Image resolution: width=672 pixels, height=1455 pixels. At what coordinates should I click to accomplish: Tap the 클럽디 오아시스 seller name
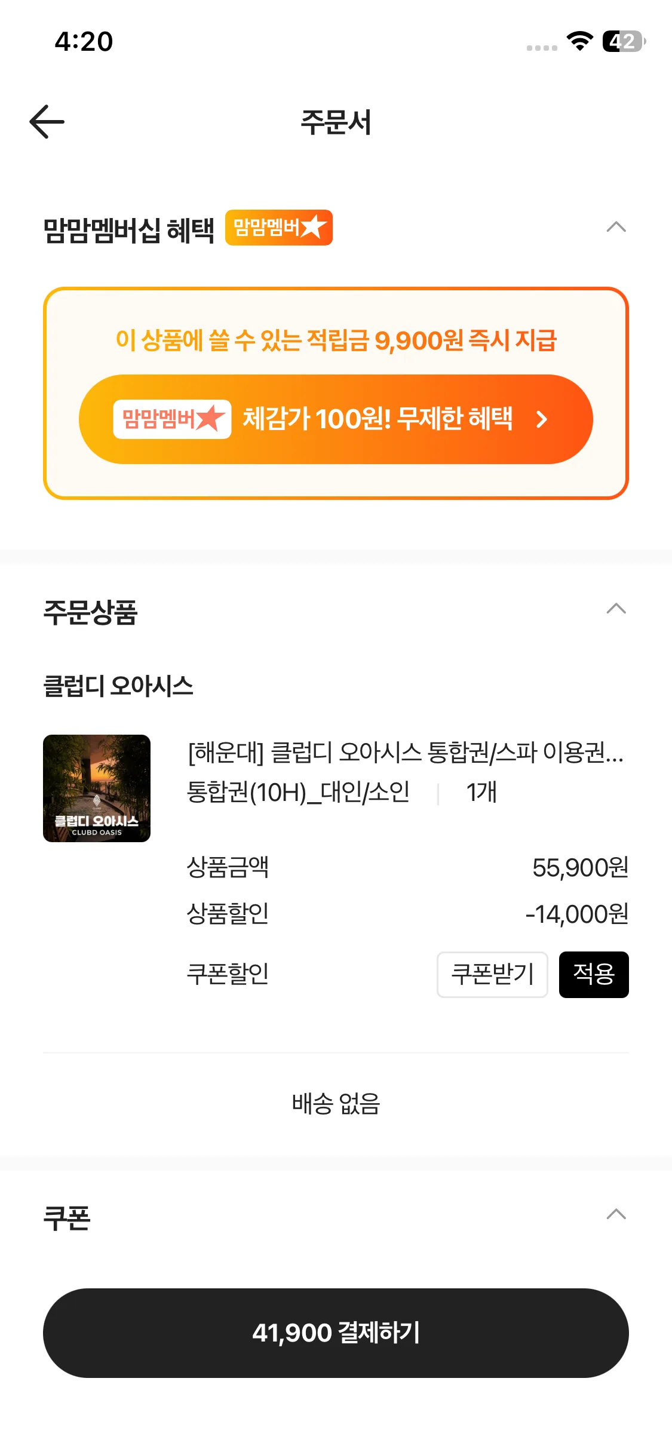[x=118, y=686]
